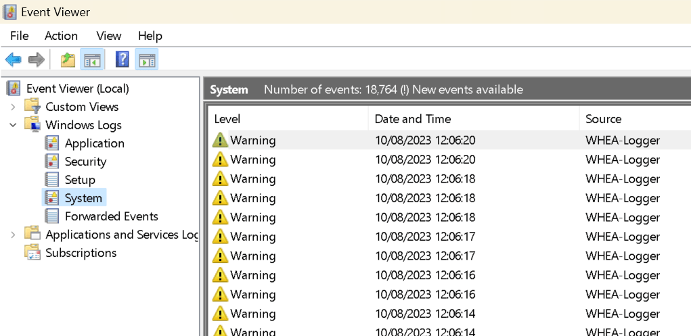Open the Security log

tap(85, 162)
